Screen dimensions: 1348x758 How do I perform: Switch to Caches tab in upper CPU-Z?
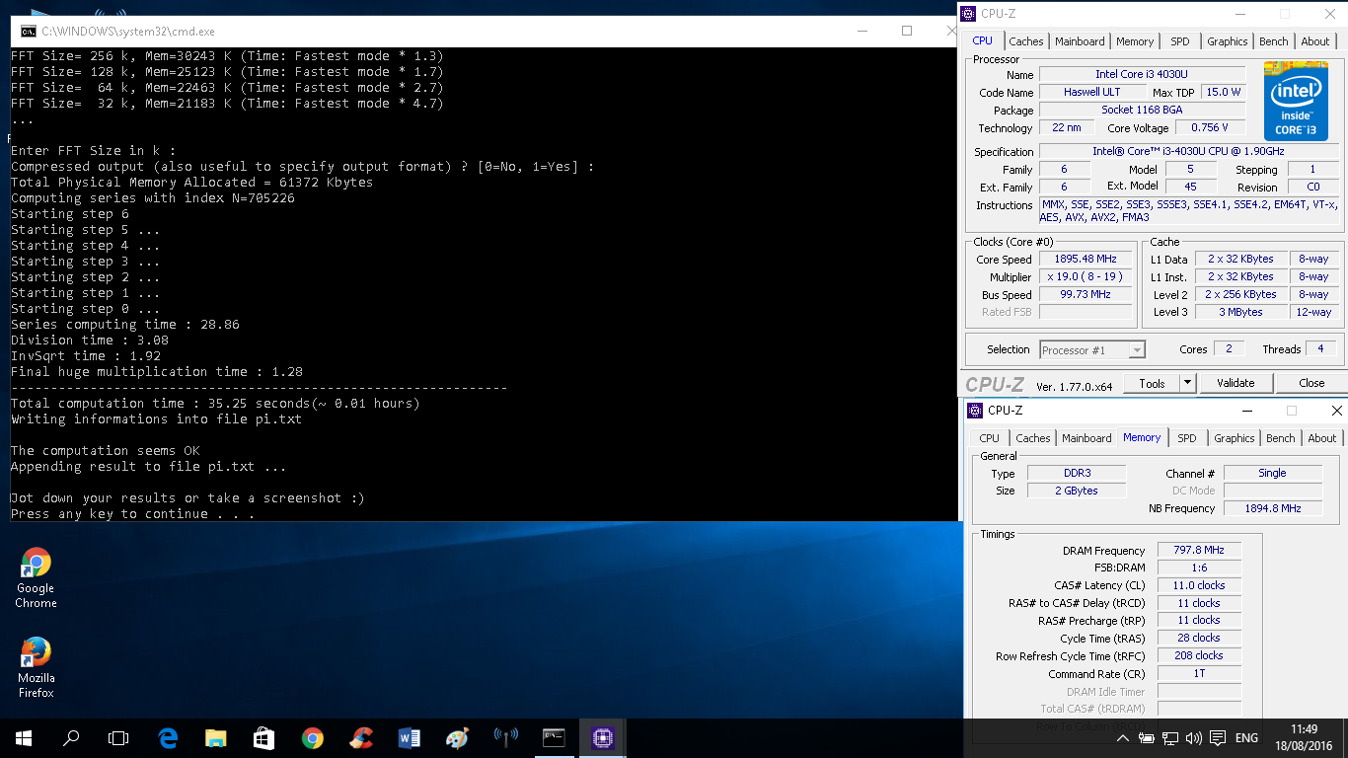(1026, 41)
